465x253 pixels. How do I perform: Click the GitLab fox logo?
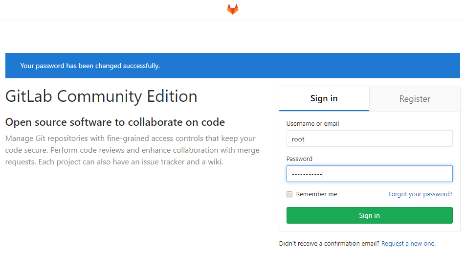coord(233,9)
